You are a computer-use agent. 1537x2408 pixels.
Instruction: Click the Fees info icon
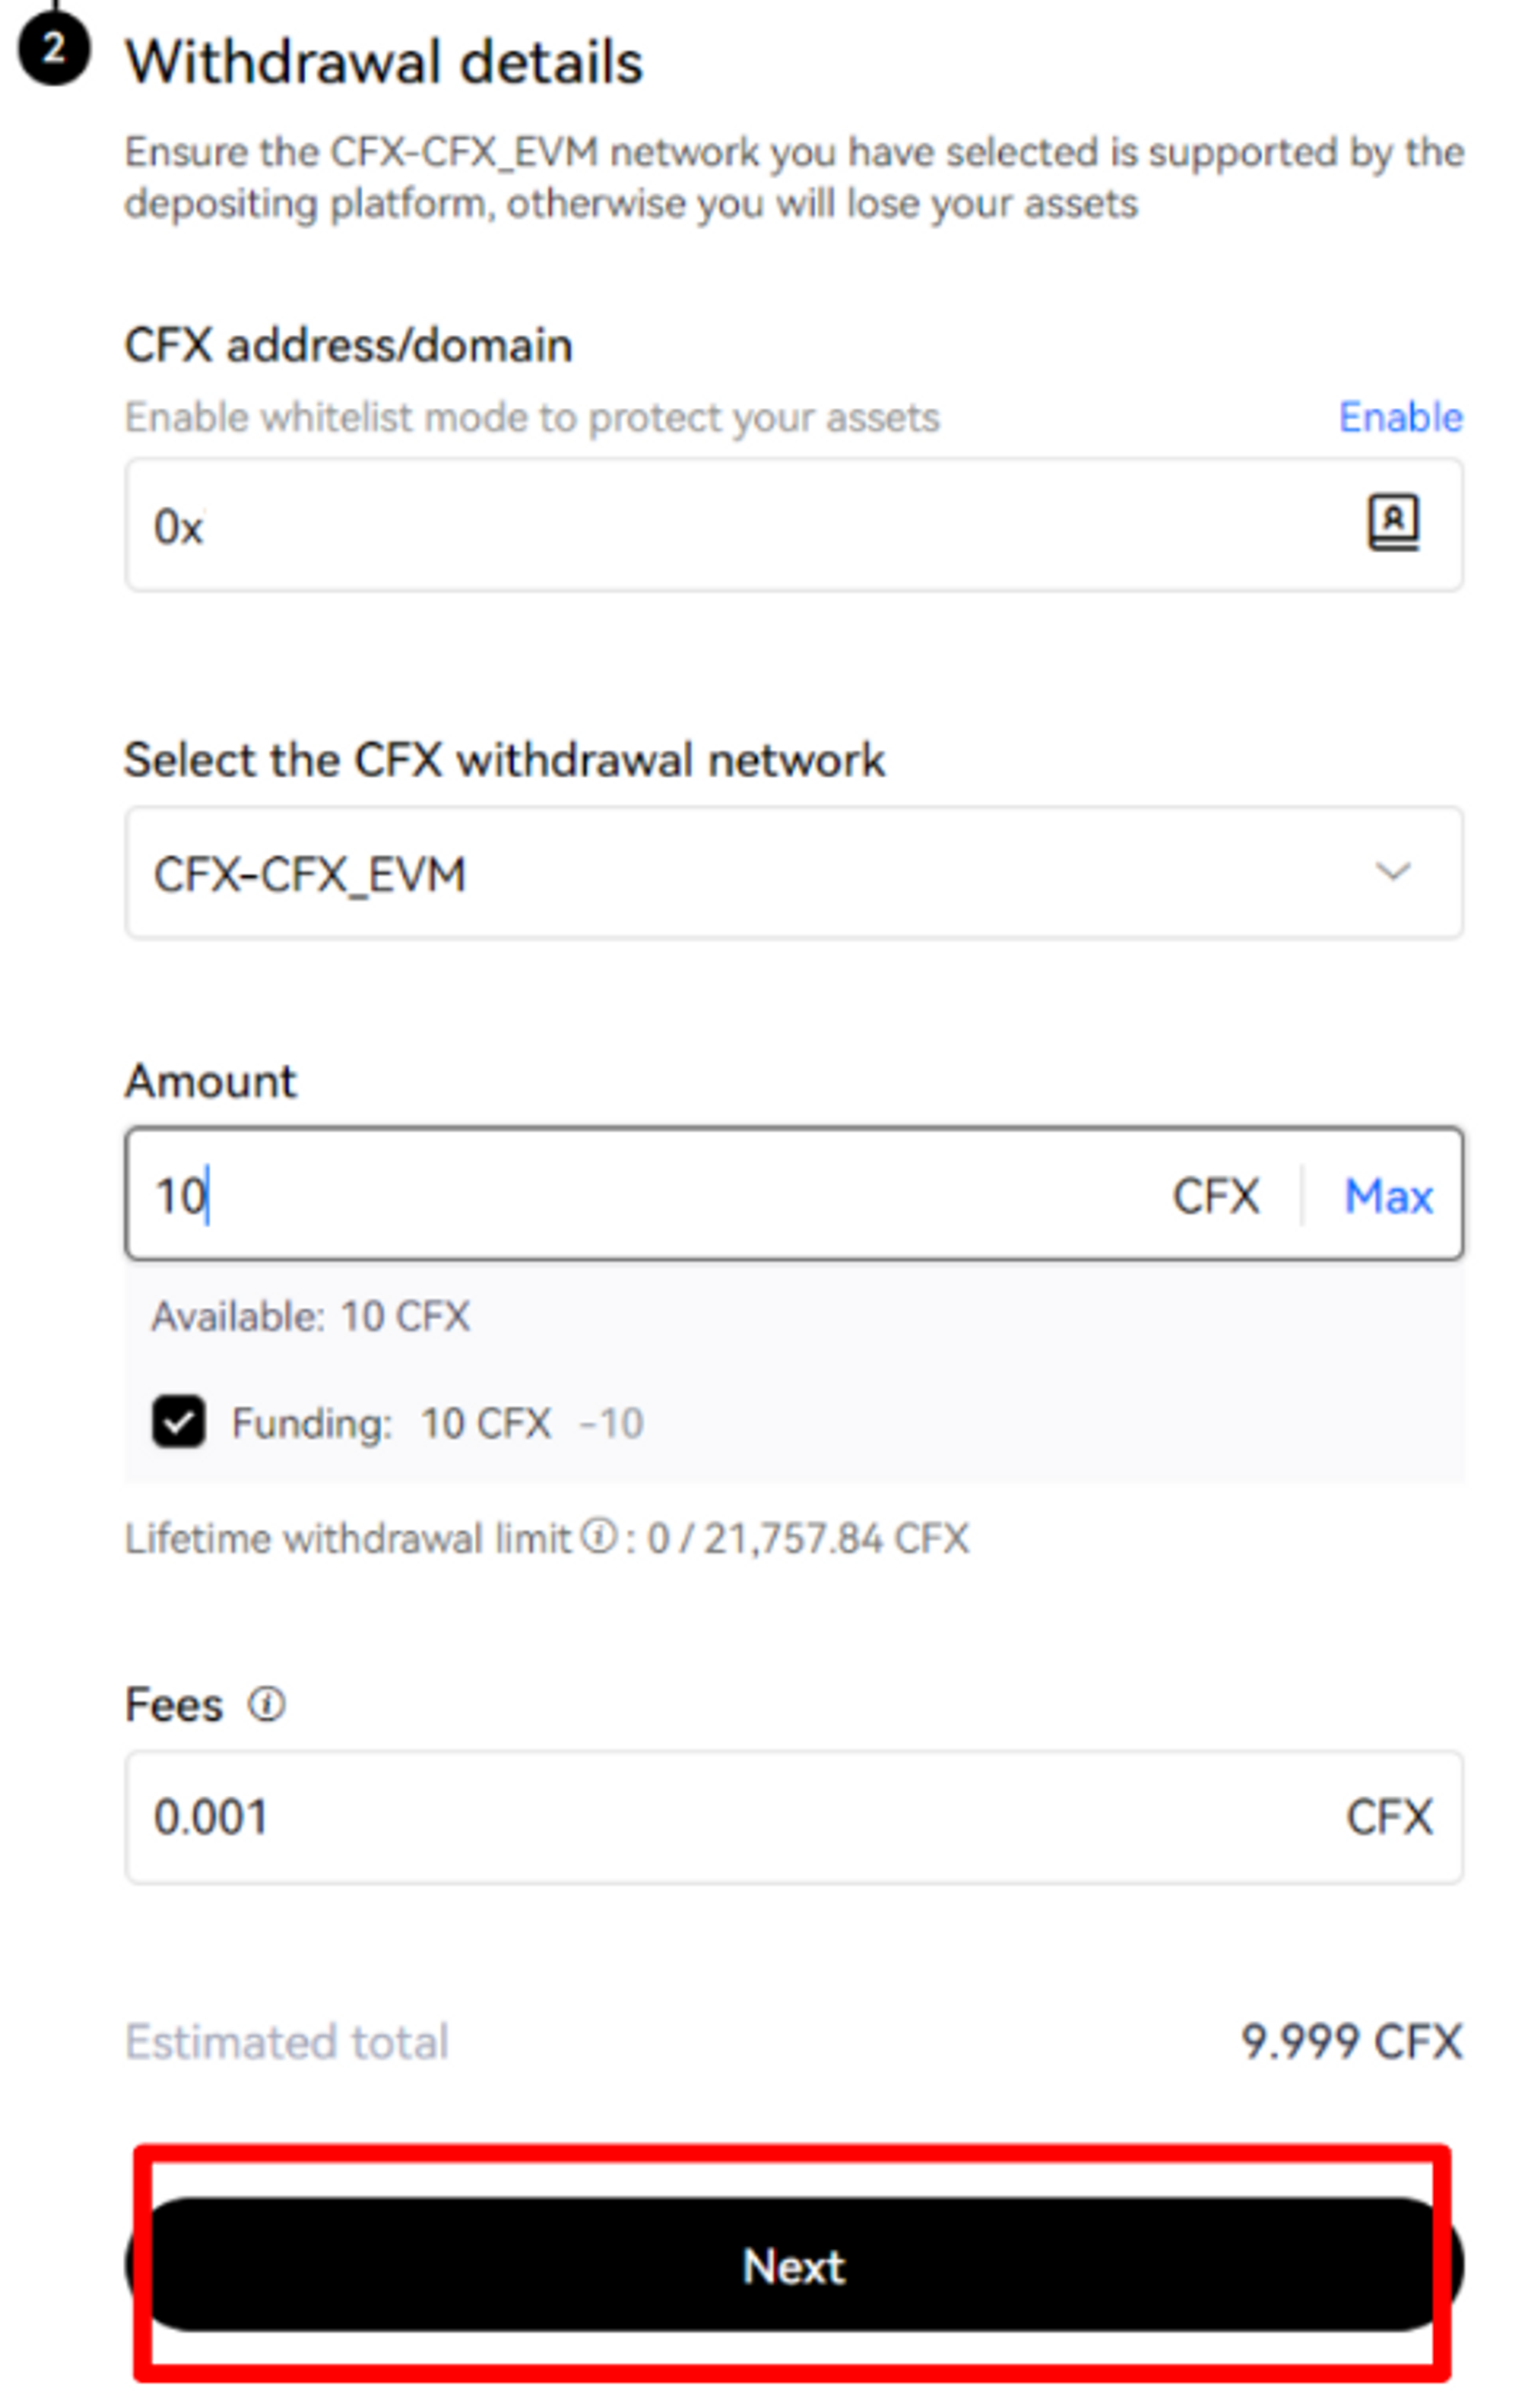(267, 1704)
